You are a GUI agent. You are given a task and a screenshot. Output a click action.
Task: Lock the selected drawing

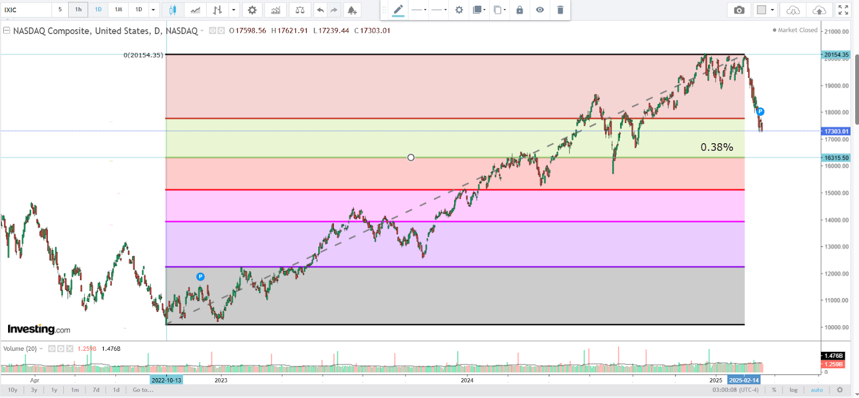[520, 10]
